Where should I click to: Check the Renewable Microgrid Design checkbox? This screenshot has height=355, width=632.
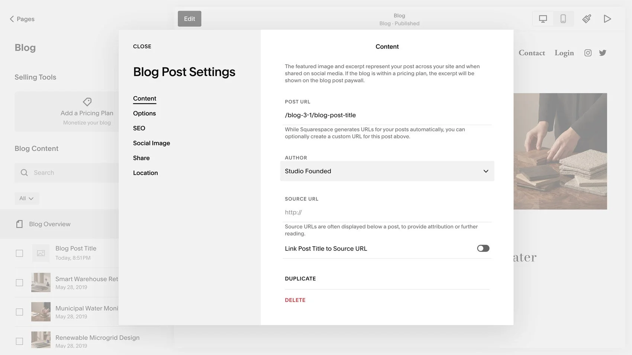click(x=19, y=341)
